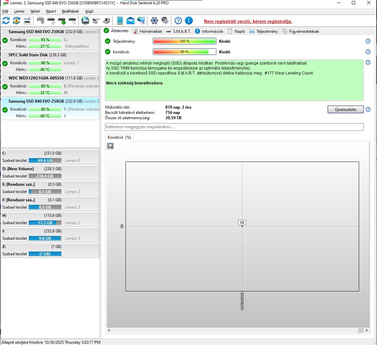The image size is (377, 345).
Task: Click the globe over disk toolbar icon
Action: pos(85,21)
